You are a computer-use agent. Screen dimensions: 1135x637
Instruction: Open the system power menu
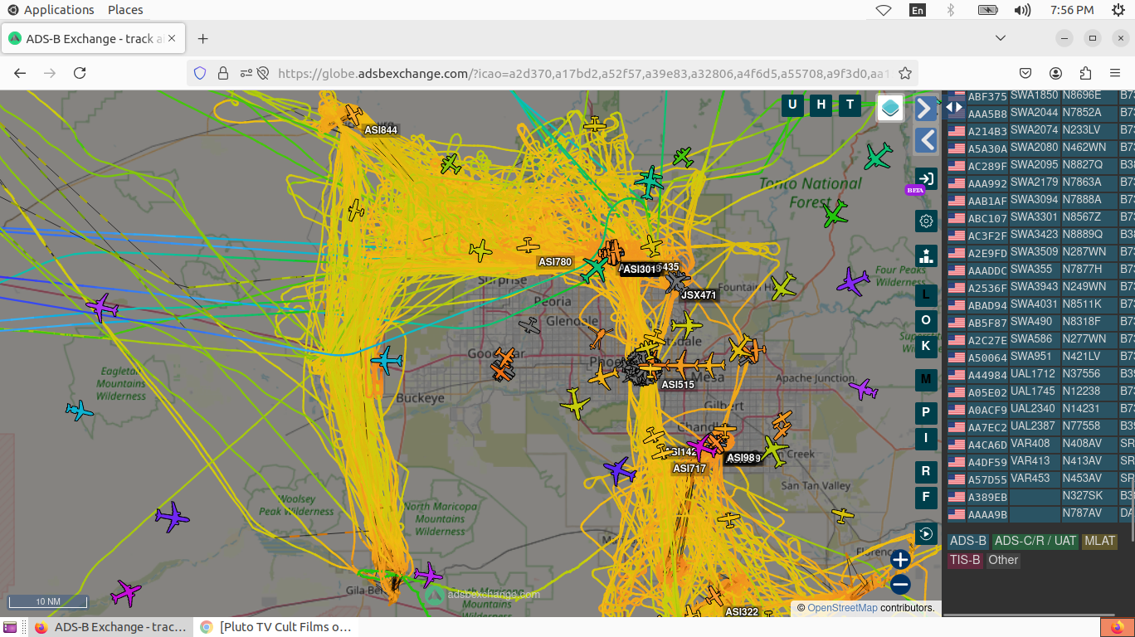click(x=1117, y=10)
